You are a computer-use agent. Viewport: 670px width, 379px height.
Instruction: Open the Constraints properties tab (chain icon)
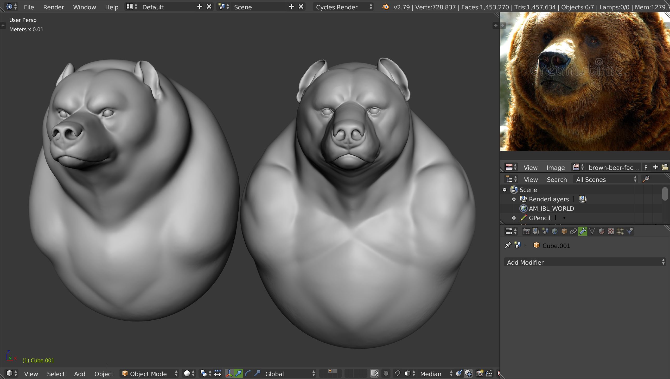pos(573,231)
